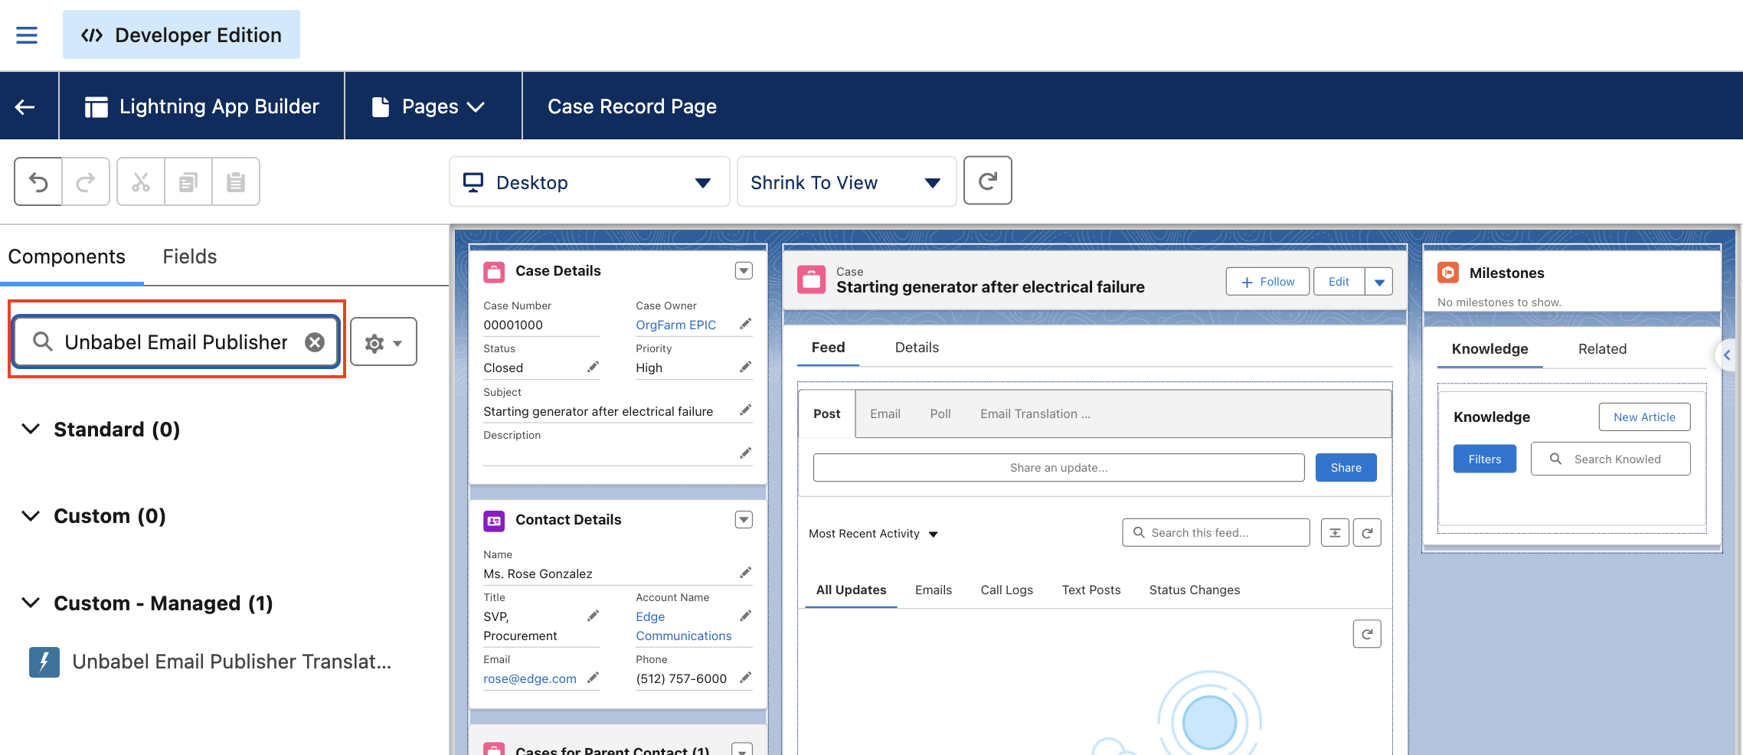This screenshot has height=755, width=1743.
Task: Click the undo arrow icon
Action: [x=38, y=181]
